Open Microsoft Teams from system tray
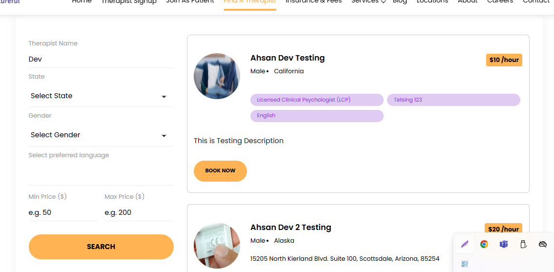This screenshot has height=272, width=554. (503, 244)
